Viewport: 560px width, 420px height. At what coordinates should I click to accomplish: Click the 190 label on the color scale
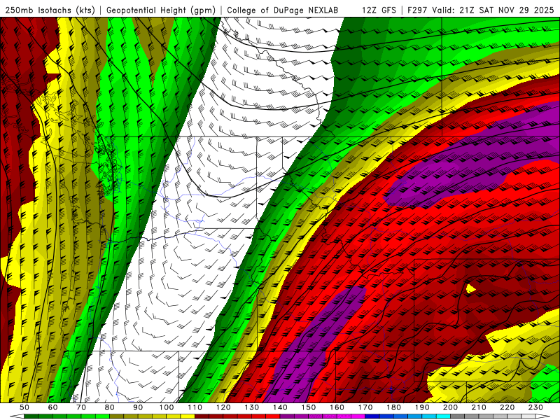click(x=422, y=407)
